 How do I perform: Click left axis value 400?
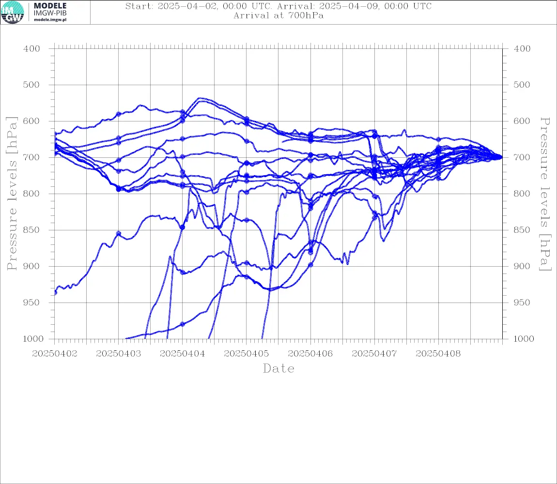coord(31,49)
